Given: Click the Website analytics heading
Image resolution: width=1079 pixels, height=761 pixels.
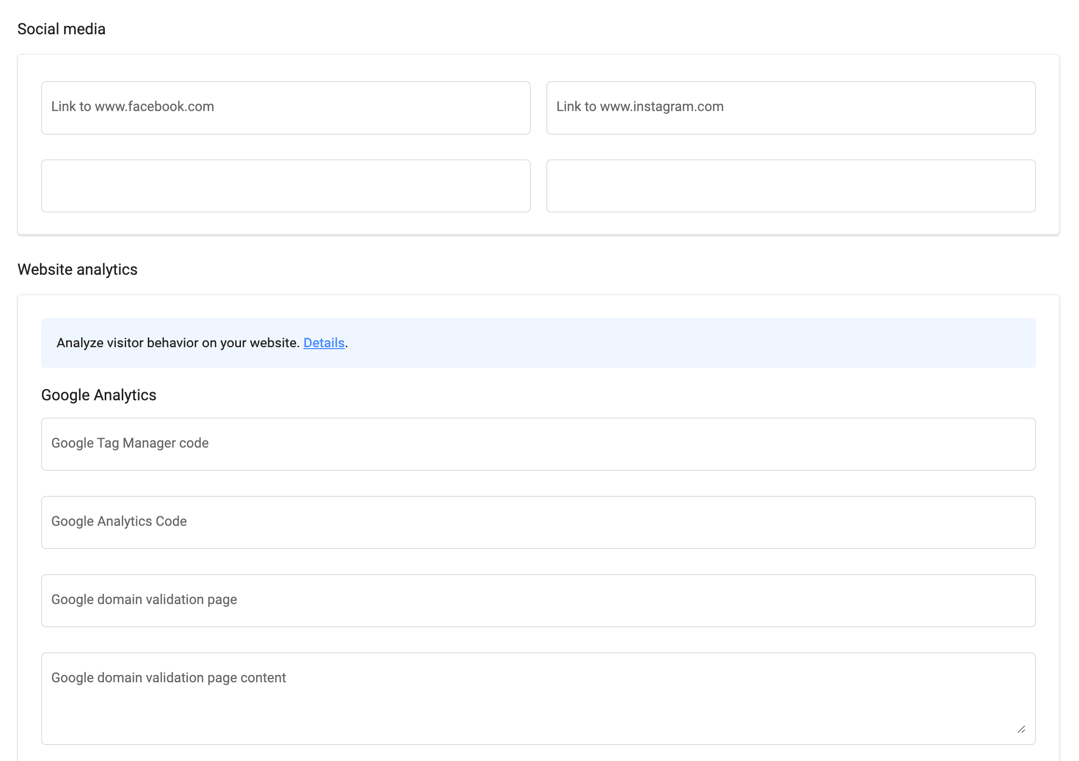Looking at the screenshot, I should point(77,269).
